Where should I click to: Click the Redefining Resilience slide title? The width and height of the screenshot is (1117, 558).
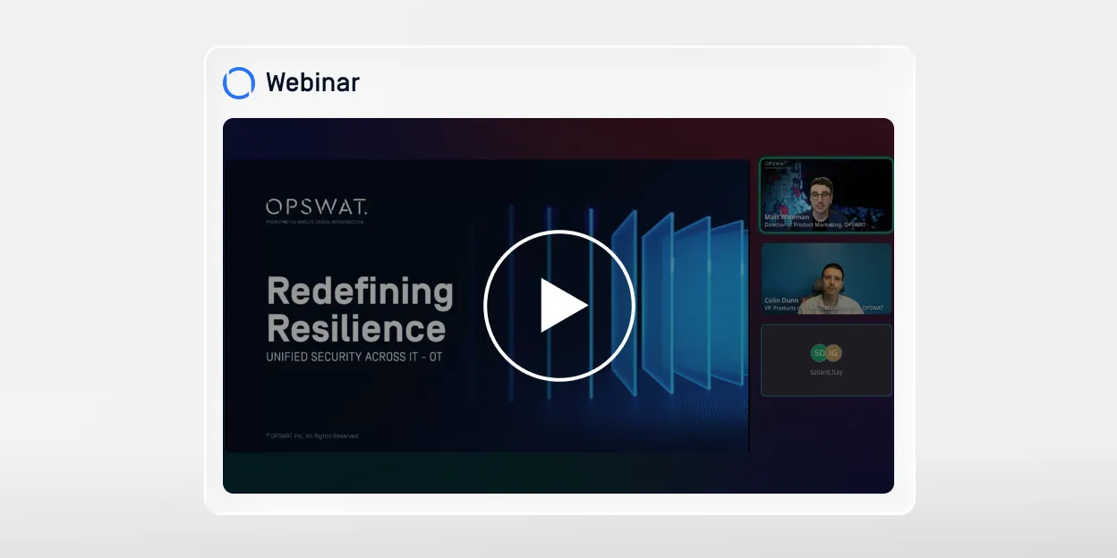tap(360, 309)
